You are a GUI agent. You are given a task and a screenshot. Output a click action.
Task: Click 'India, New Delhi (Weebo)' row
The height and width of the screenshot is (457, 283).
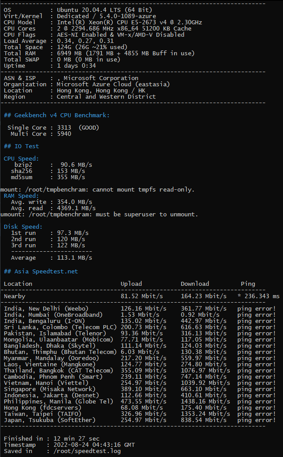point(140,309)
